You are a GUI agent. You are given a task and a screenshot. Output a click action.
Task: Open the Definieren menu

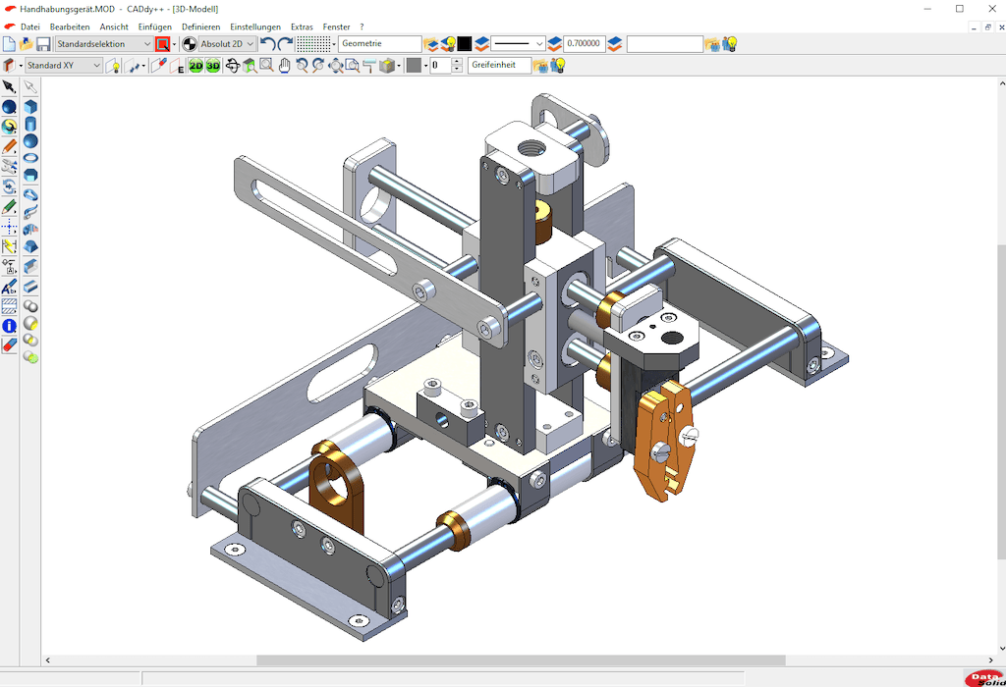pyautogui.click(x=200, y=26)
